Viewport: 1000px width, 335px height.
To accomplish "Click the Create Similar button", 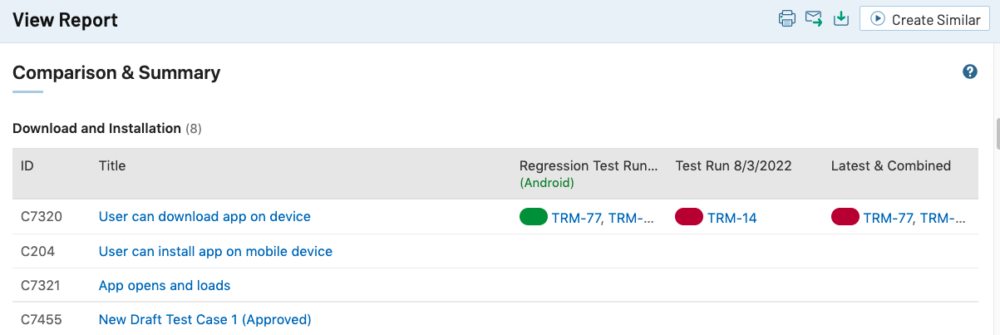I will tap(924, 19).
